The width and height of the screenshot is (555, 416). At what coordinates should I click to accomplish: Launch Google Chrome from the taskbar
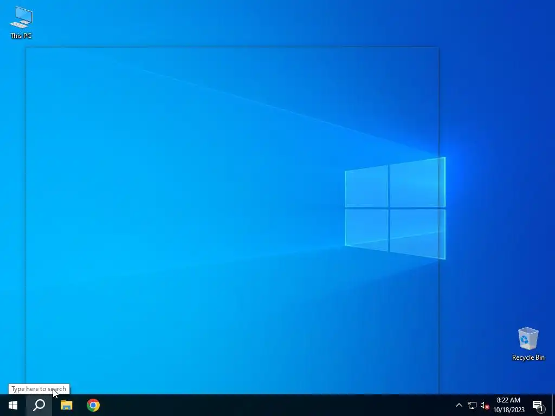point(93,405)
